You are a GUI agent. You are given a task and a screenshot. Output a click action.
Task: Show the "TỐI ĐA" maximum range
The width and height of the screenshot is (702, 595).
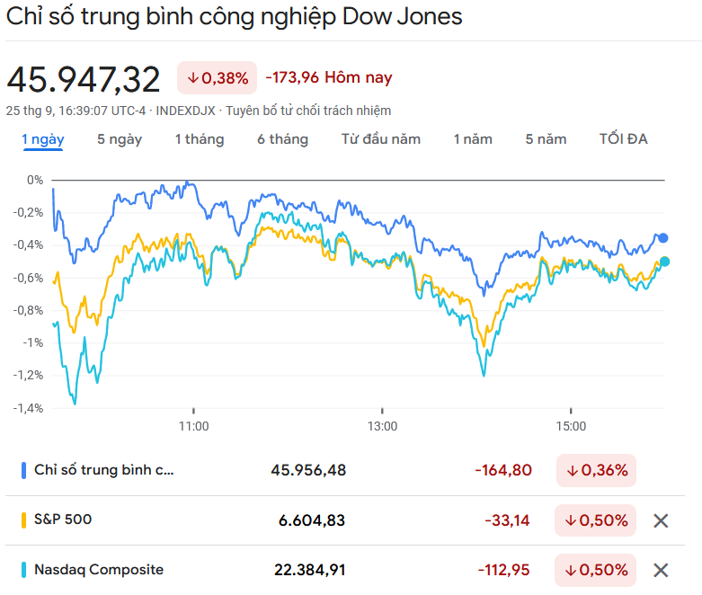point(623,139)
